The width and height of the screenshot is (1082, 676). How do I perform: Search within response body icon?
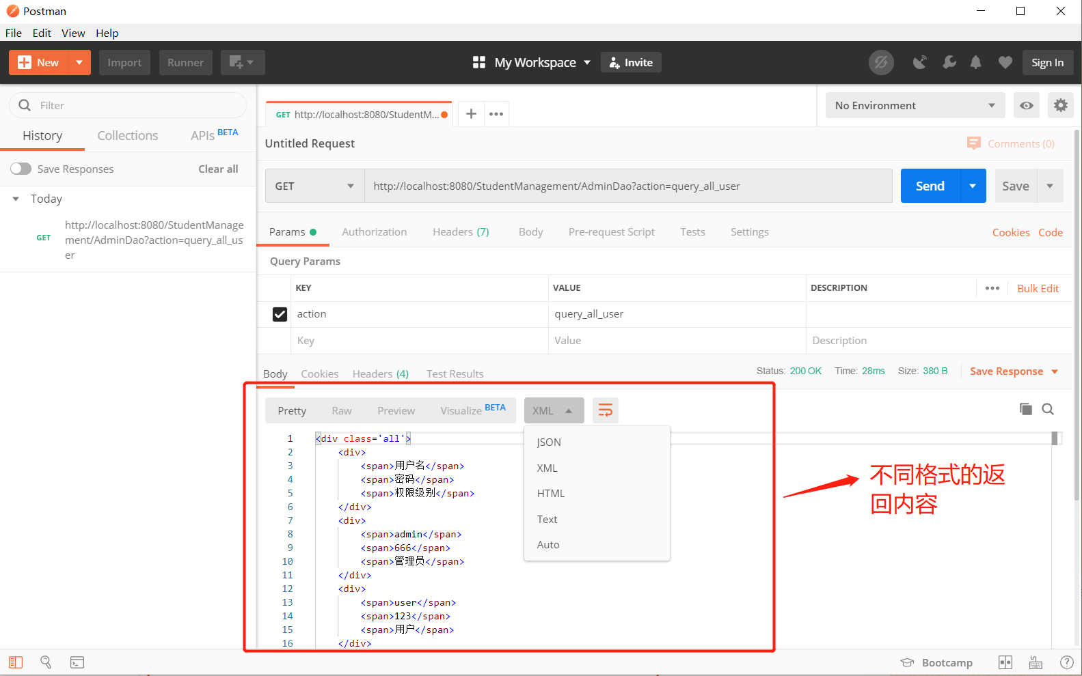point(1048,409)
